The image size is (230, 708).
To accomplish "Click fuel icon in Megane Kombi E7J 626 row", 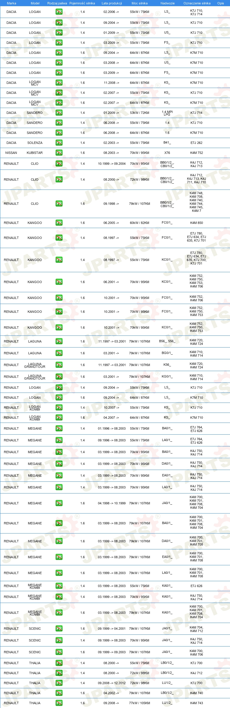I will click(59, 586).
